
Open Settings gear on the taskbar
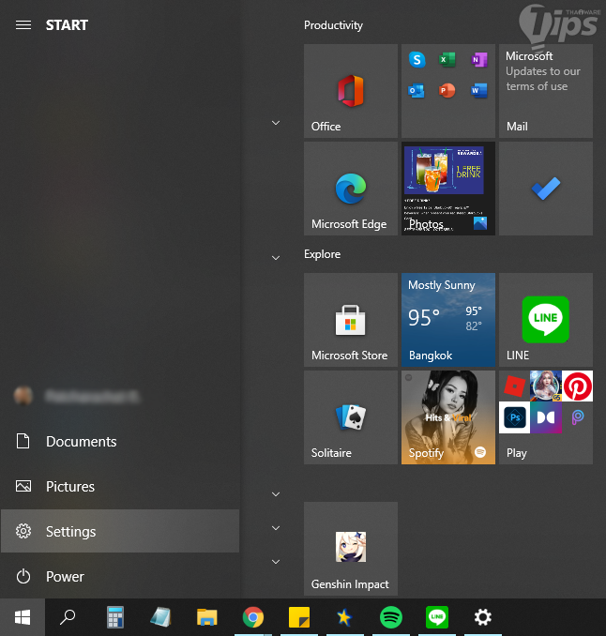483,617
